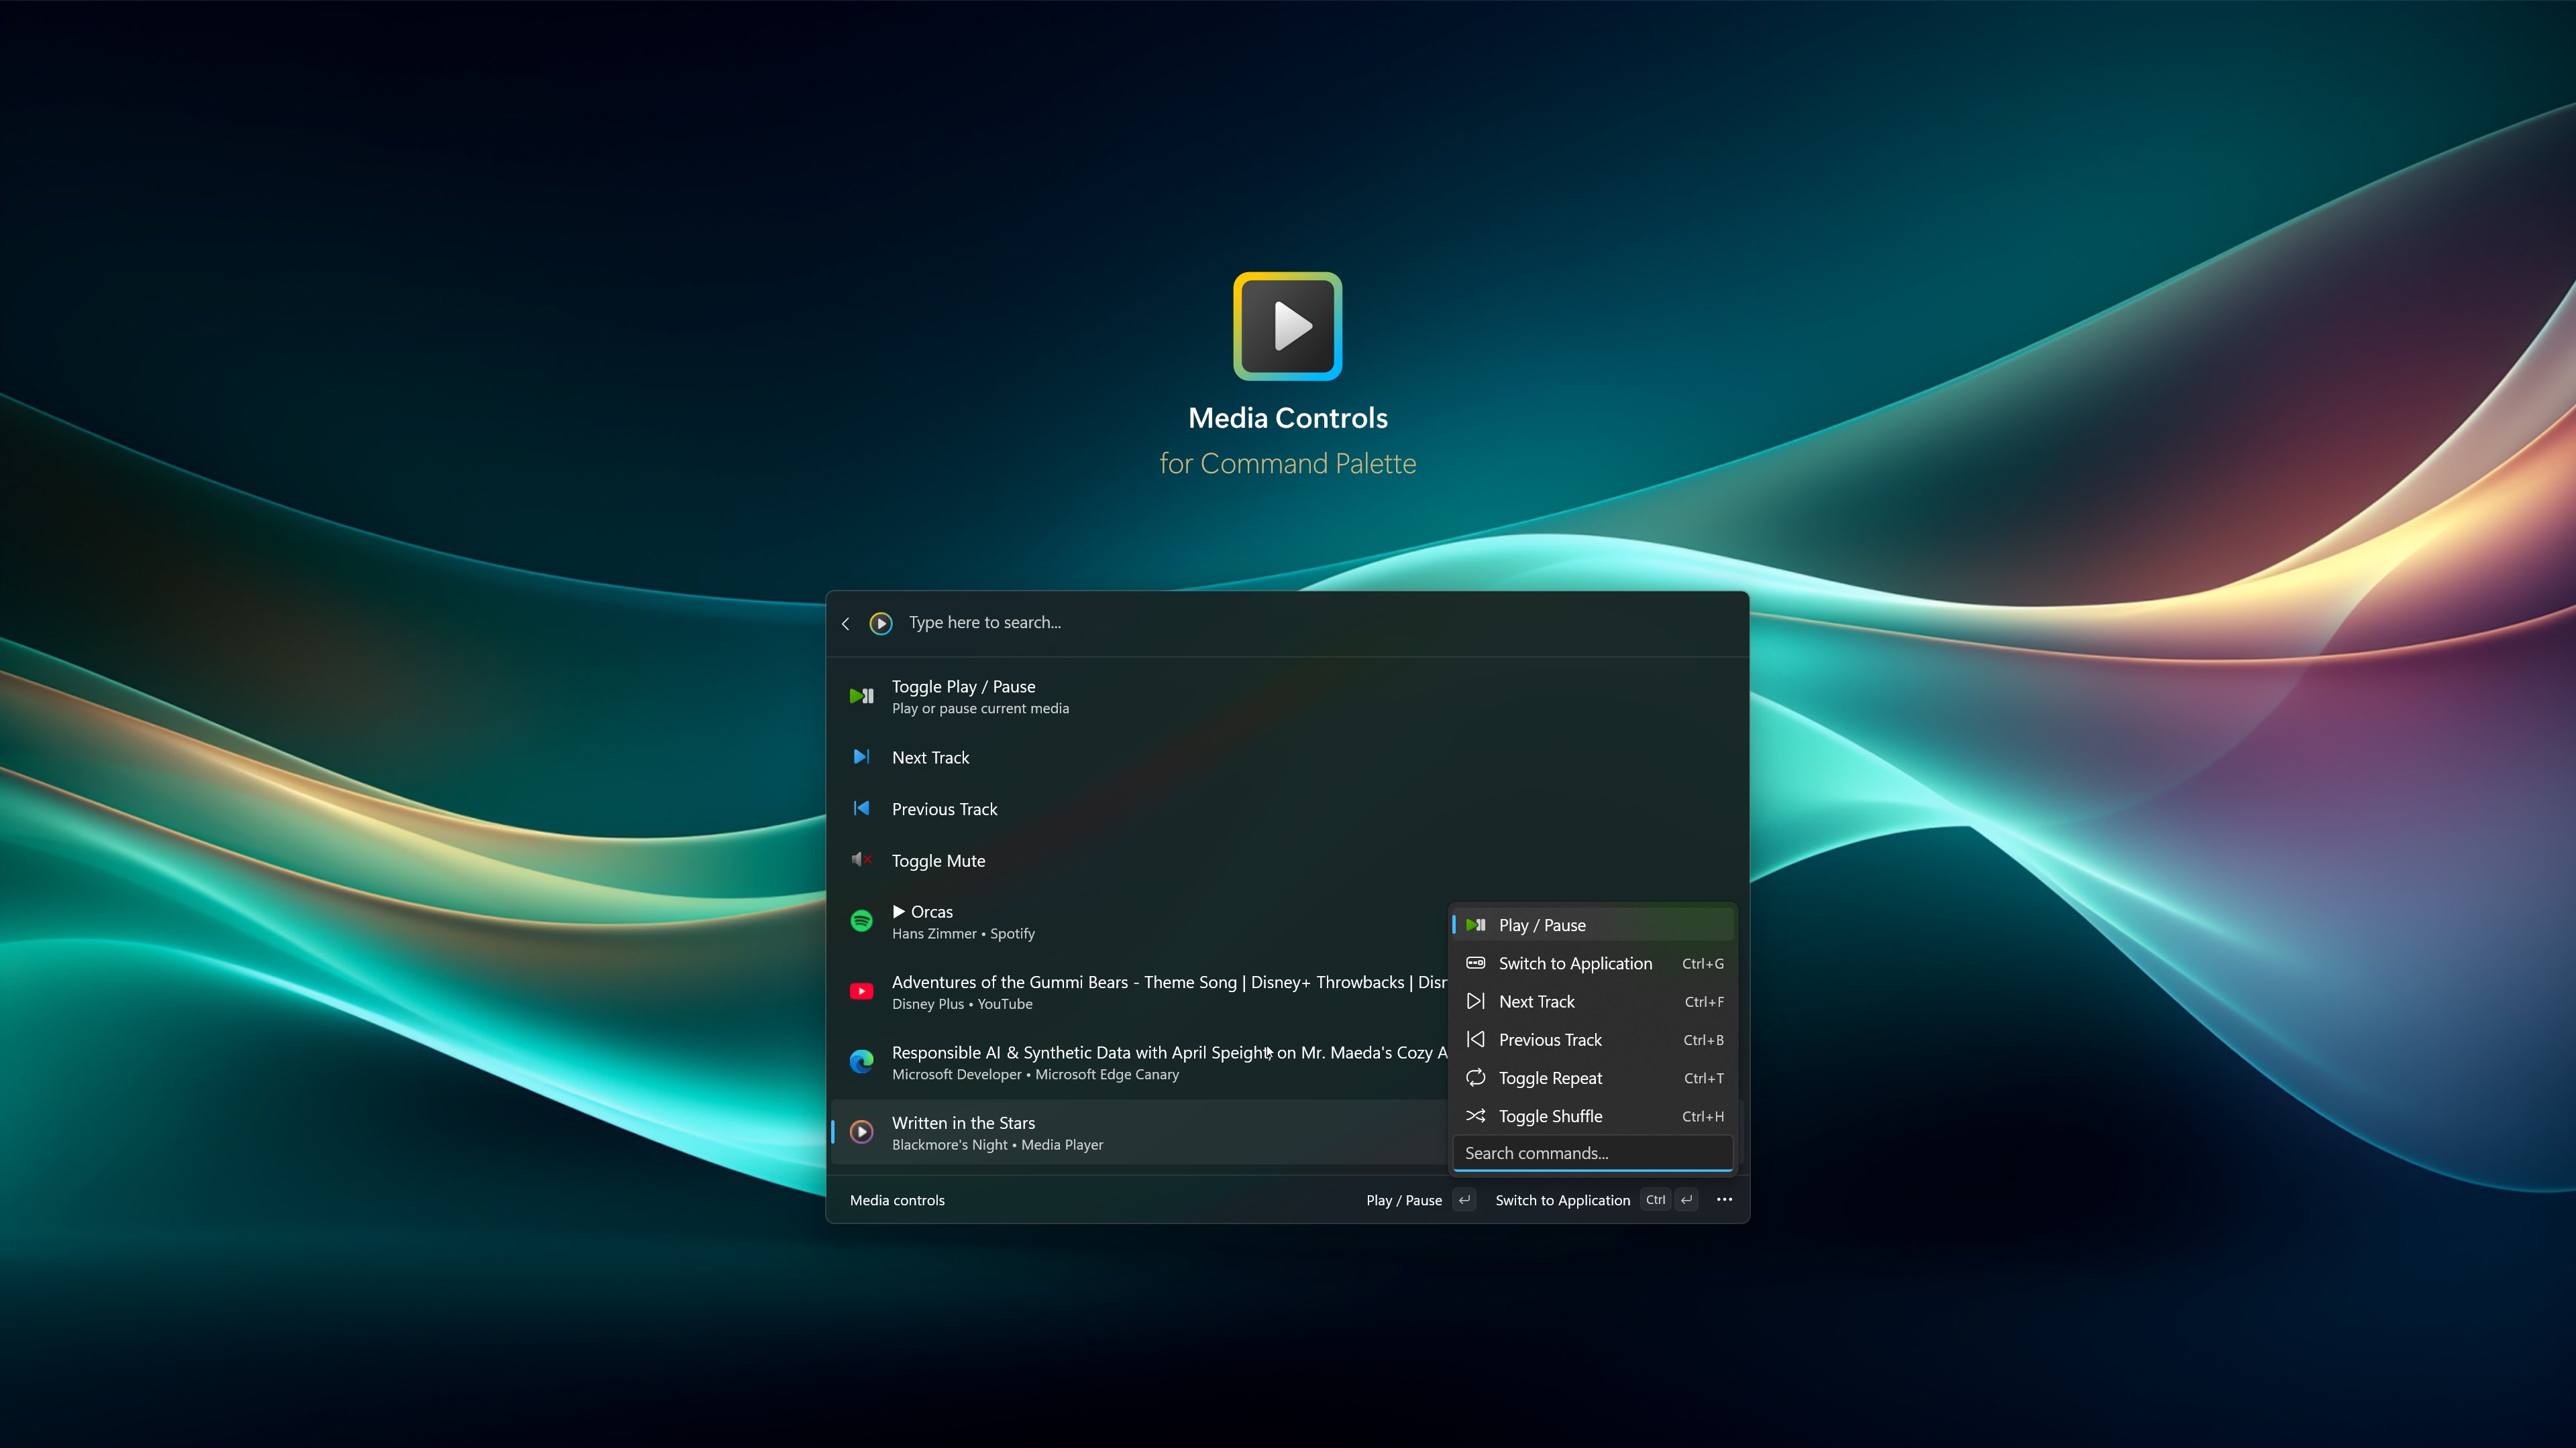2576x1448 pixels.
Task: Click the Media Player icon for Written in the Stars
Action: point(861,1132)
